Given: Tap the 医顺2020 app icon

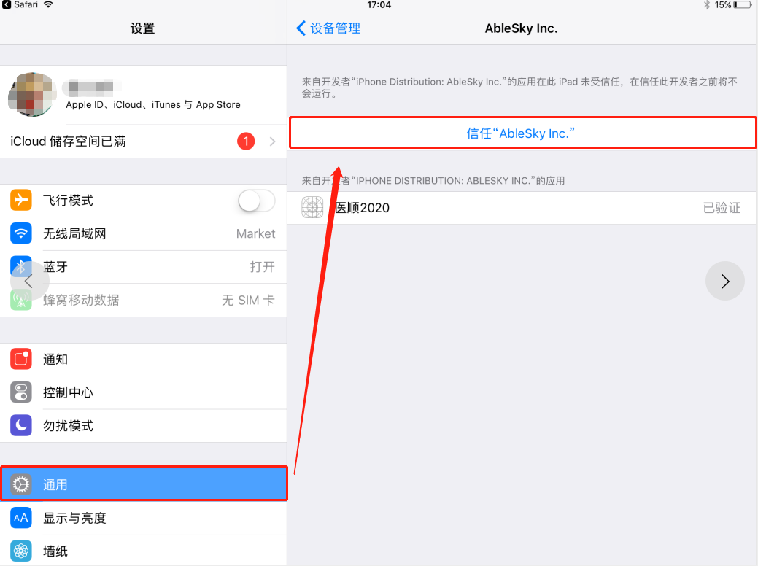Looking at the screenshot, I should pyautogui.click(x=312, y=207).
